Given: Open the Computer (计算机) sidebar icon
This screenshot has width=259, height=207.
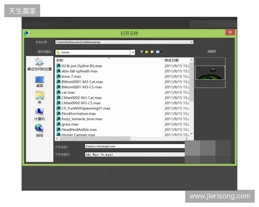Looking at the screenshot, I should coord(39,113).
